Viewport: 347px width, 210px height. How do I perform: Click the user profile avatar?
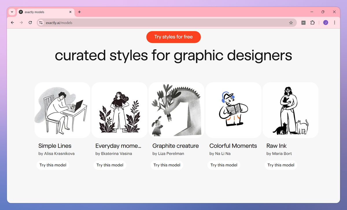[x=326, y=23]
